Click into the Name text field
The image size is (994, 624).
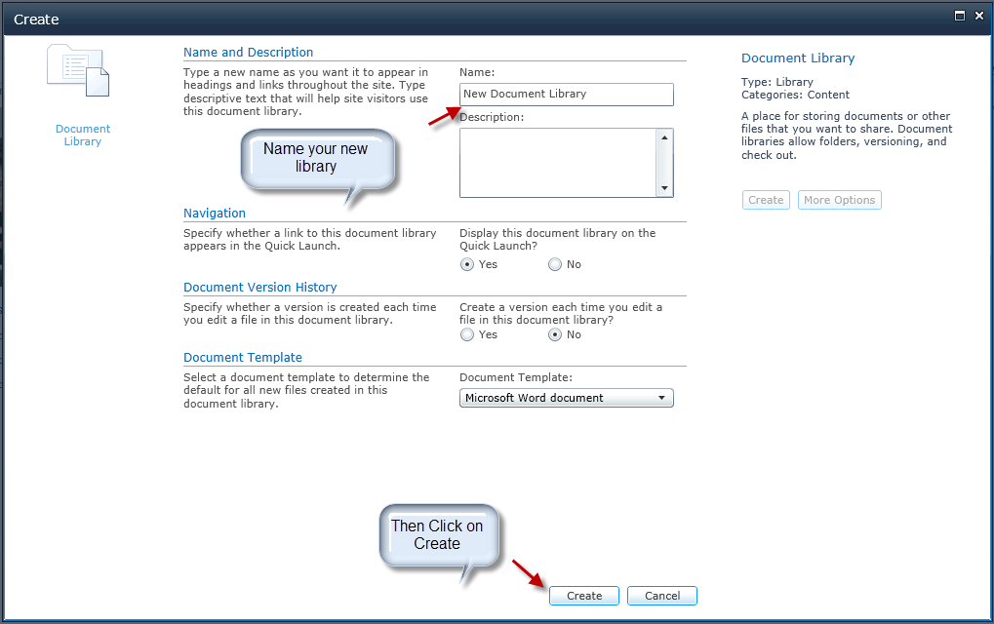566,95
